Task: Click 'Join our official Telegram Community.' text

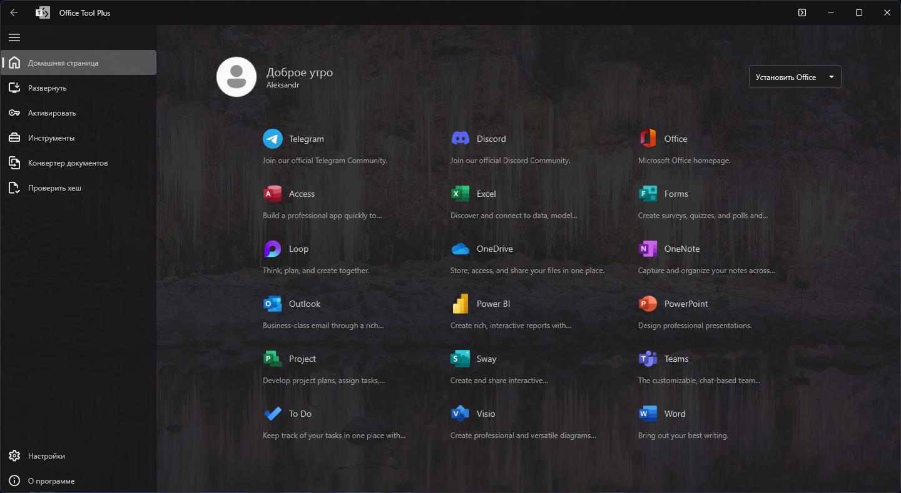Action: 325,161
